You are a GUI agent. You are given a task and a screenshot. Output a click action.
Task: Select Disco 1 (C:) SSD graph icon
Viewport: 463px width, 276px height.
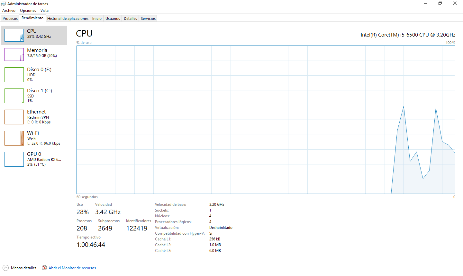[14, 96]
